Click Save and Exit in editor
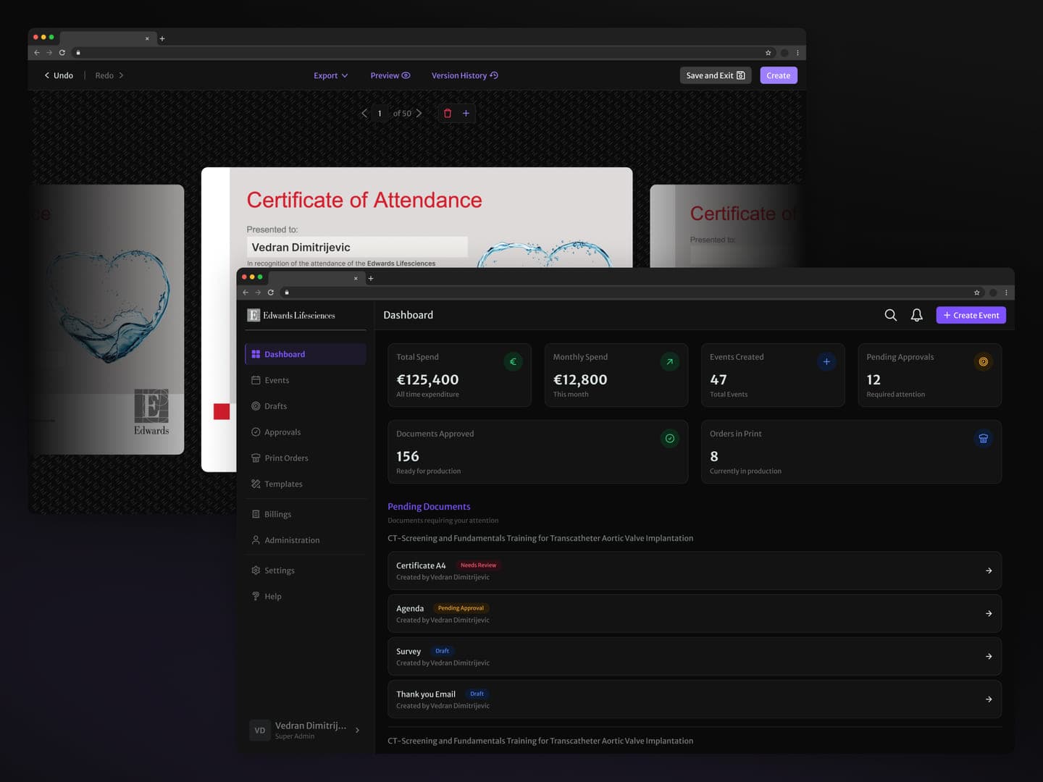Screen dimensions: 1043x782 [716, 75]
